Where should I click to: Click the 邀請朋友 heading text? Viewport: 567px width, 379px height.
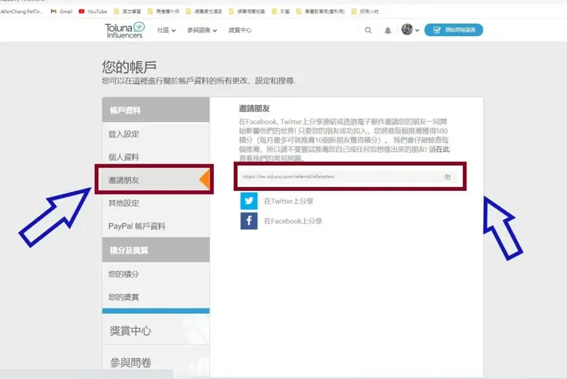click(254, 108)
